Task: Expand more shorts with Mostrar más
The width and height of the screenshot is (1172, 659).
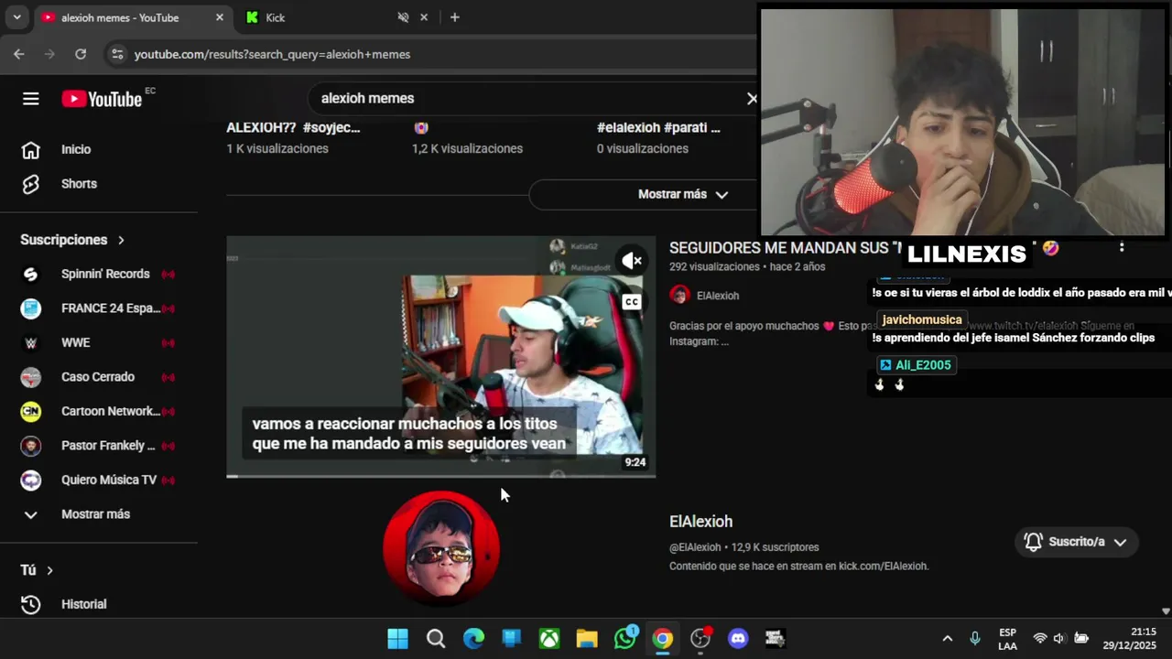Action: pos(682,194)
